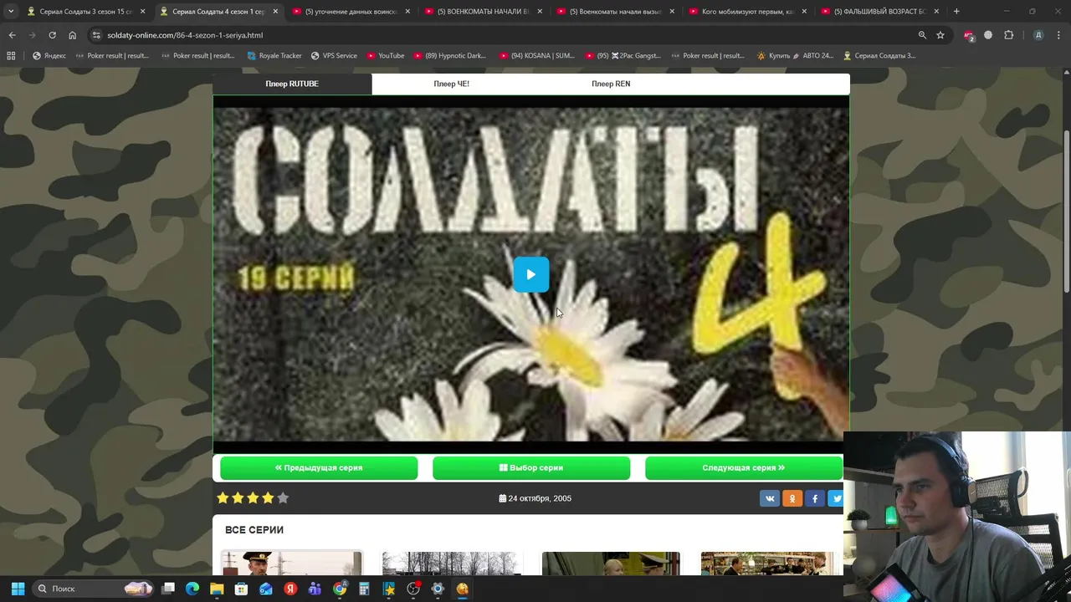Share on Odnoklassniki

pos(792,498)
